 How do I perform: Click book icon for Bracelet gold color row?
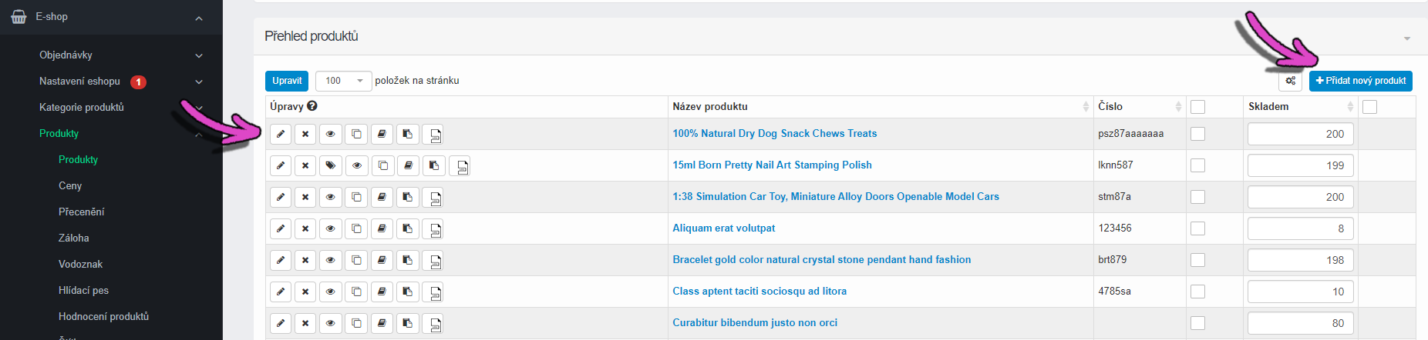coord(382,260)
